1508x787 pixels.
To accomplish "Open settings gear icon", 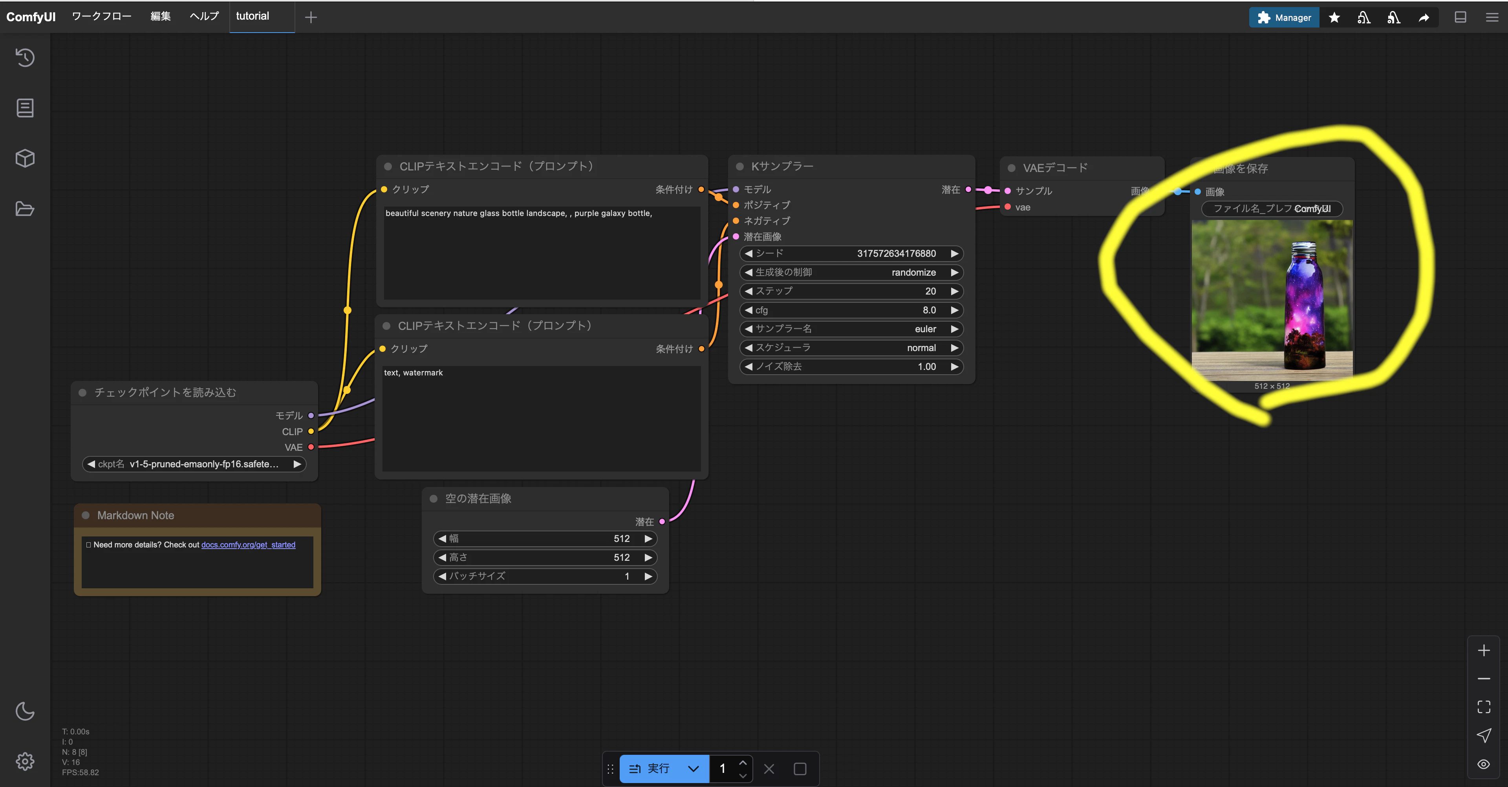I will [25, 761].
